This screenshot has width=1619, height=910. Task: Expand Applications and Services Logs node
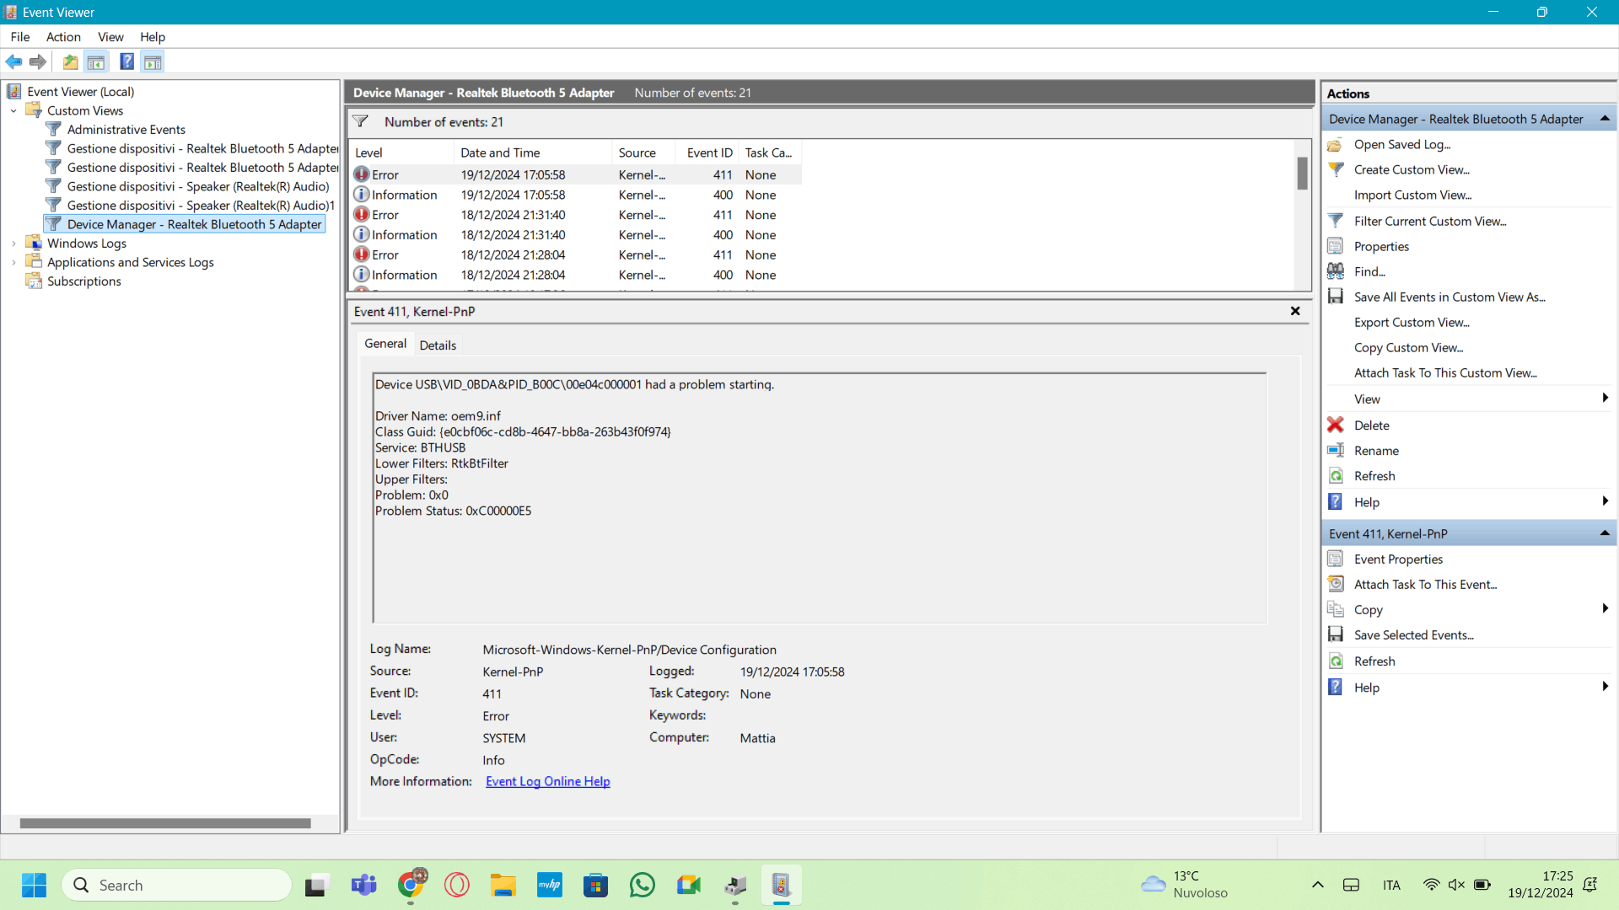click(x=13, y=262)
